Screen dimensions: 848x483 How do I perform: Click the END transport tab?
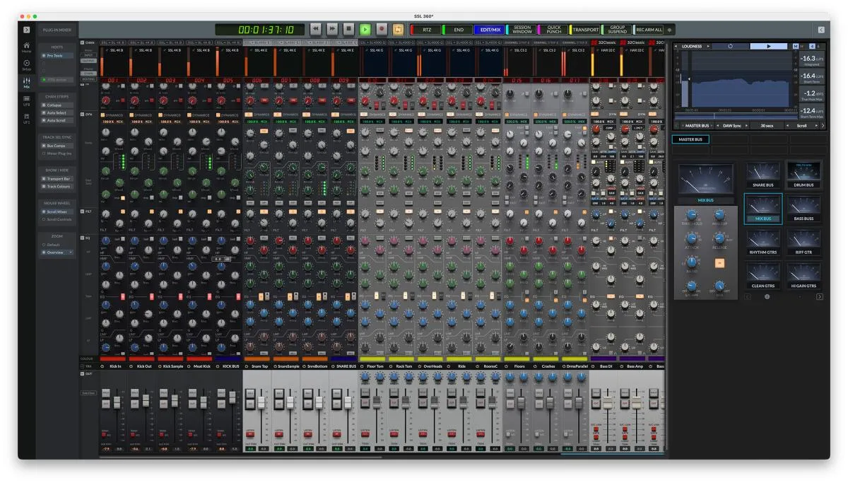click(x=458, y=30)
